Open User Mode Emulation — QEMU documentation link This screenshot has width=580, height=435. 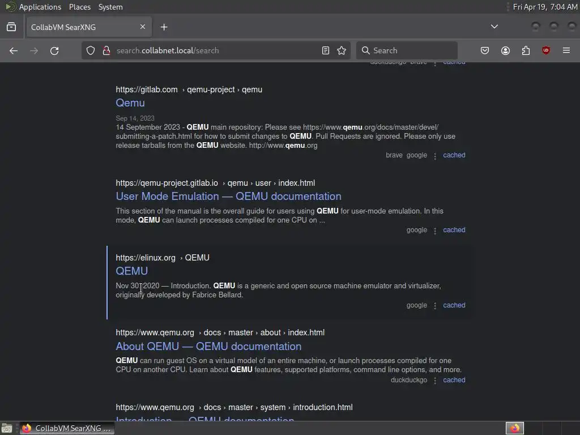[229, 197]
